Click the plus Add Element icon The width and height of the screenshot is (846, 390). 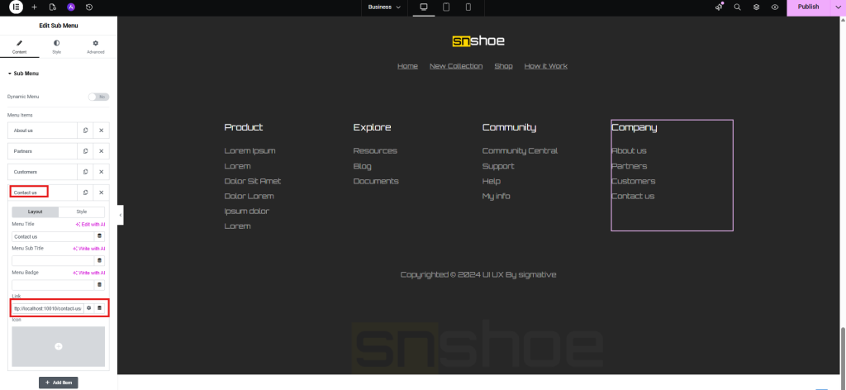pyautogui.click(x=35, y=7)
